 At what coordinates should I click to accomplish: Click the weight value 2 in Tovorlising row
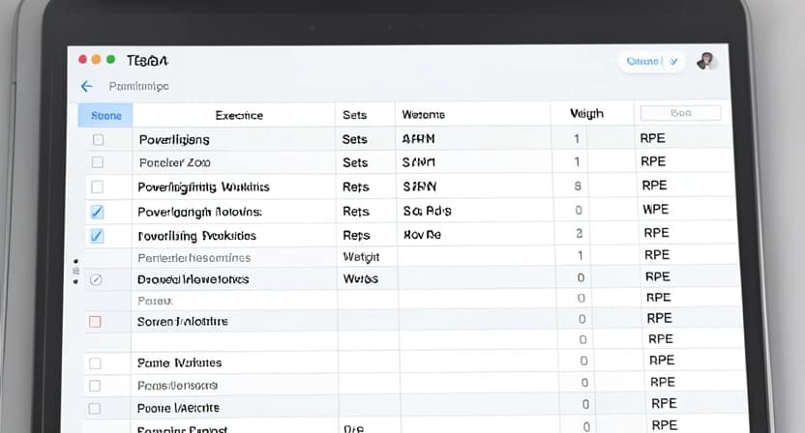(580, 234)
